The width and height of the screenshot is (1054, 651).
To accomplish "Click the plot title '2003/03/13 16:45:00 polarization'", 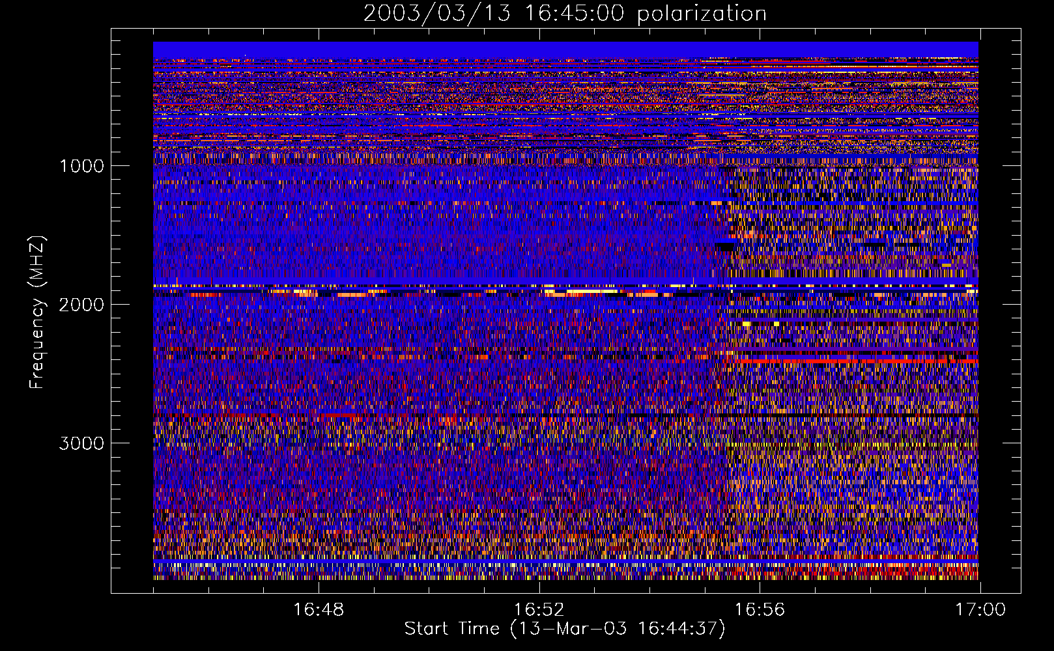I will (x=565, y=13).
